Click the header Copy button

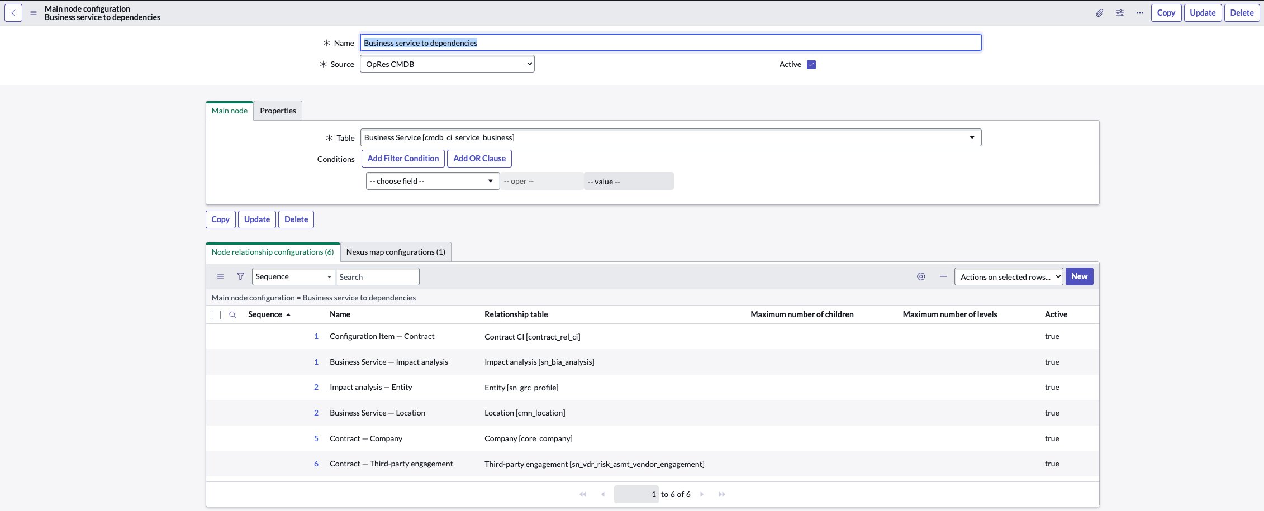pyautogui.click(x=1166, y=13)
